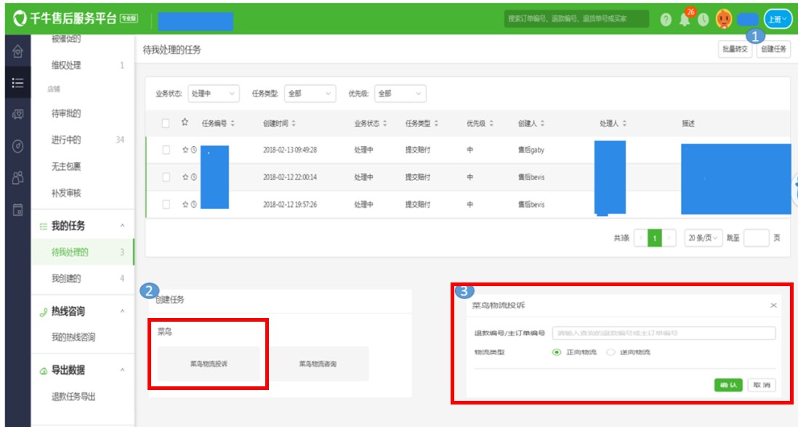The image size is (798, 427).
Task: Expand the 20条/页 page size selector
Action: tap(703, 238)
